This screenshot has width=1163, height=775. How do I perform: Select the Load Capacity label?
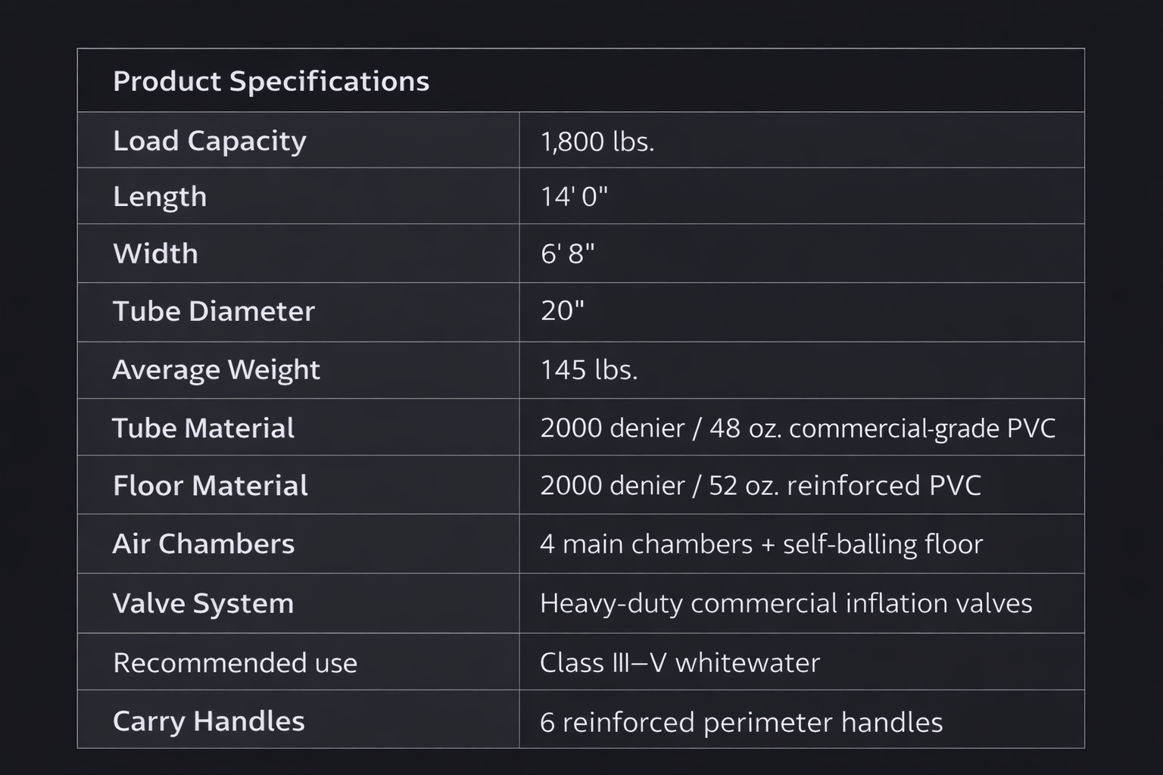tap(209, 141)
